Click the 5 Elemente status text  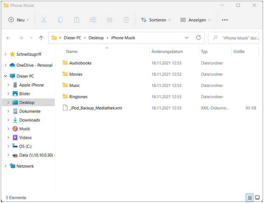pos(16,198)
